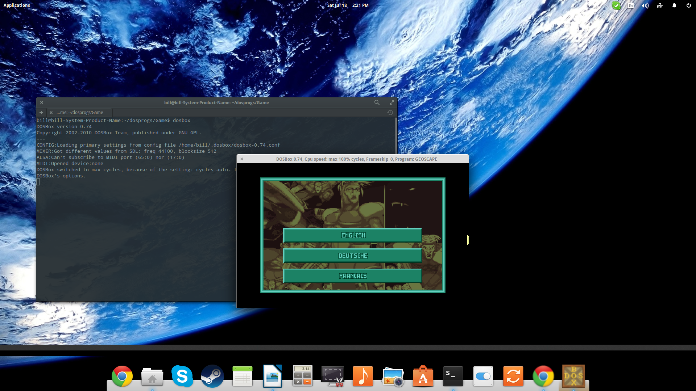Add a new terminal tab
696x391 pixels.
41,113
